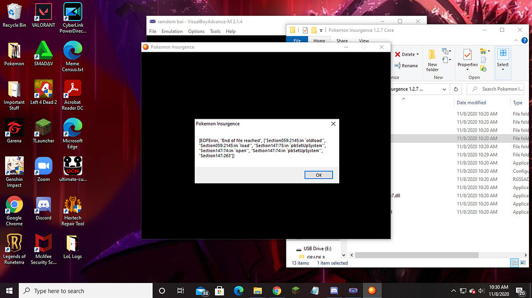Viewport: 532px width, 298px height.
Task: Switch to Explorer Home ribbon tab
Action: (x=319, y=40)
